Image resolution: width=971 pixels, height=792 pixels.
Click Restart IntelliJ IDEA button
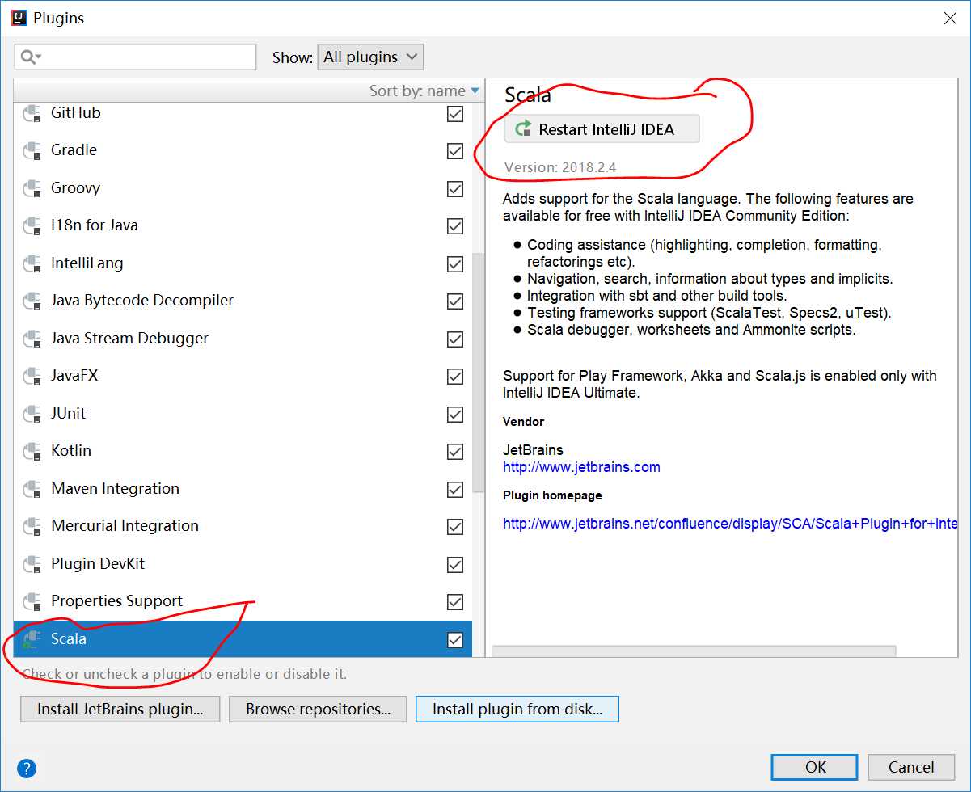[602, 128]
